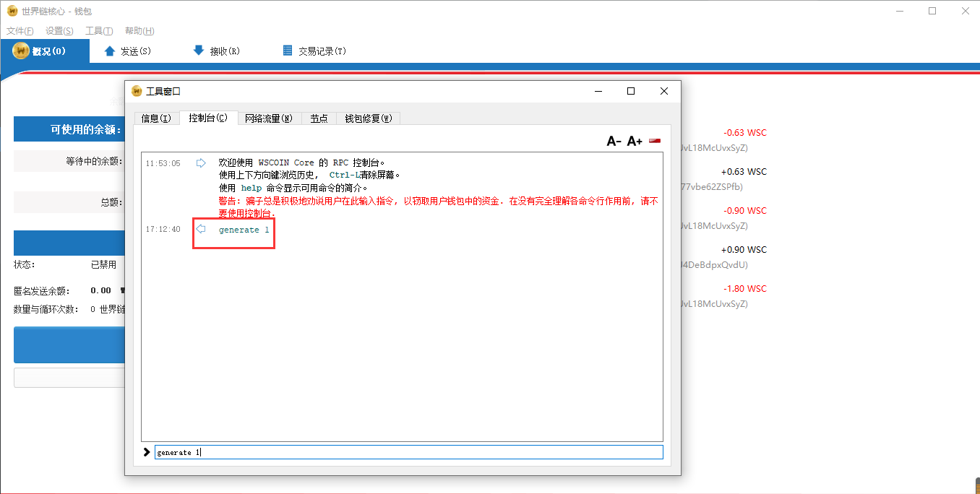
Task: Click the prompt arrow beside console input
Action: tap(146, 451)
